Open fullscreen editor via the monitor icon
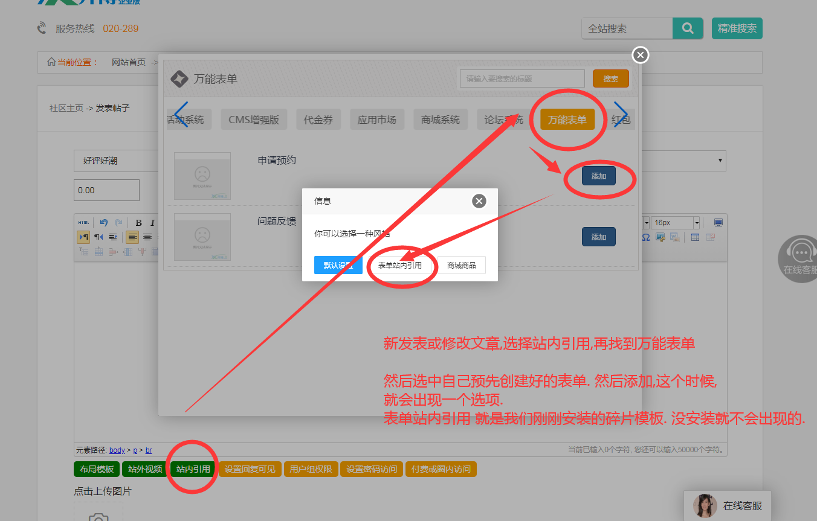Viewport: 817px width, 521px height. [x=718, y=223]
